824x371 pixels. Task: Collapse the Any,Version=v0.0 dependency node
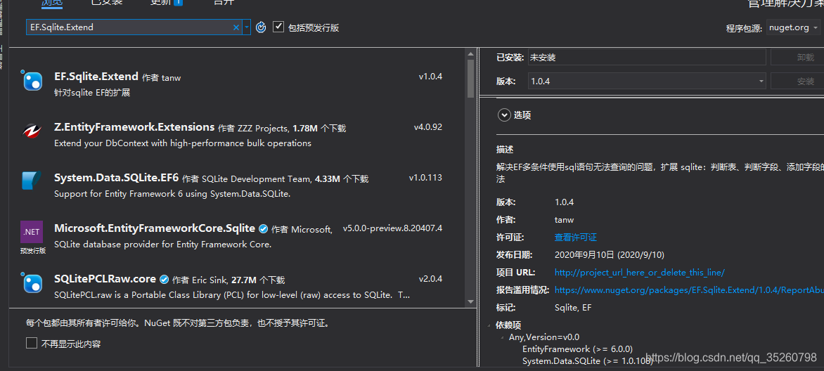click(503, 337)
